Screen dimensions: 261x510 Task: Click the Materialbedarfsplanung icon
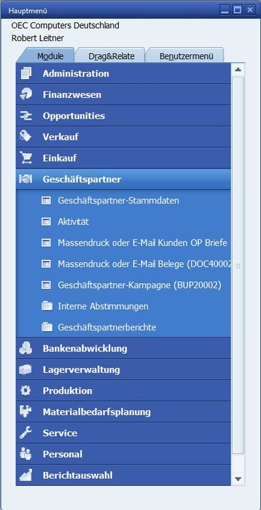tap(25, 412)
